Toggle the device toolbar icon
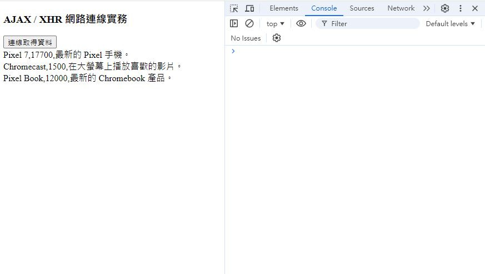Image resolution: width=485 pixels, height=274 pixels. 249,8
